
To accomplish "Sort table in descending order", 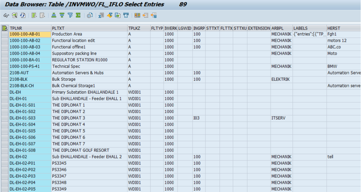I will 62,15.
